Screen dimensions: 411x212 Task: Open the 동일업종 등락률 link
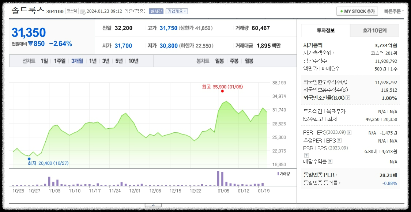pyautogui.click(x=322, y=183)
